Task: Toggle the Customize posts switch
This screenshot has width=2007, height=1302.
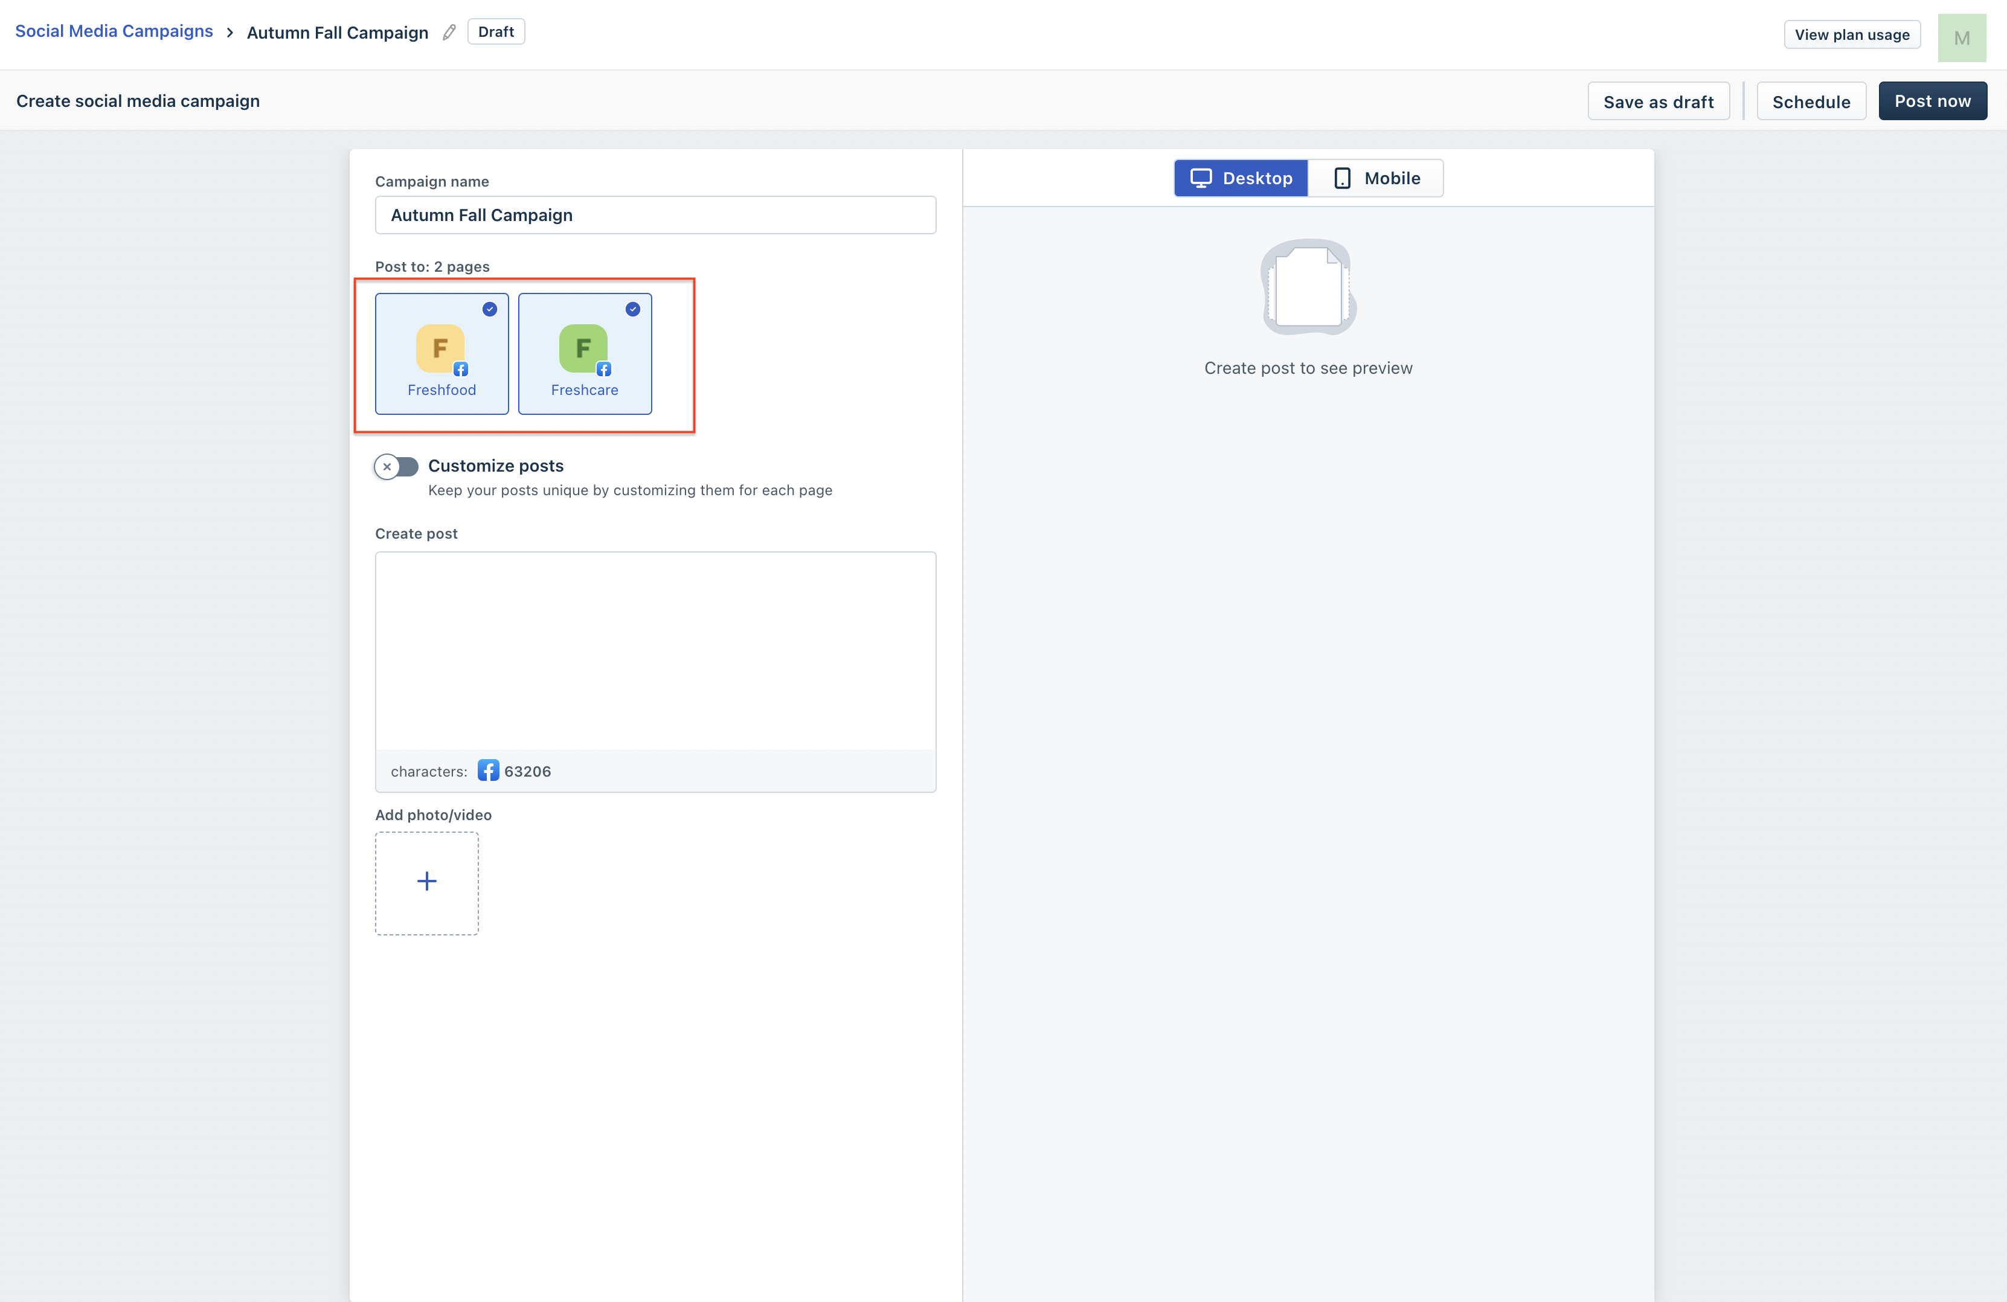Action: pos(396,466)
